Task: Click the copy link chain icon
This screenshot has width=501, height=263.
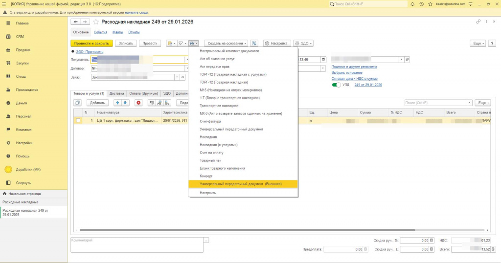Action: click(478, 22)
